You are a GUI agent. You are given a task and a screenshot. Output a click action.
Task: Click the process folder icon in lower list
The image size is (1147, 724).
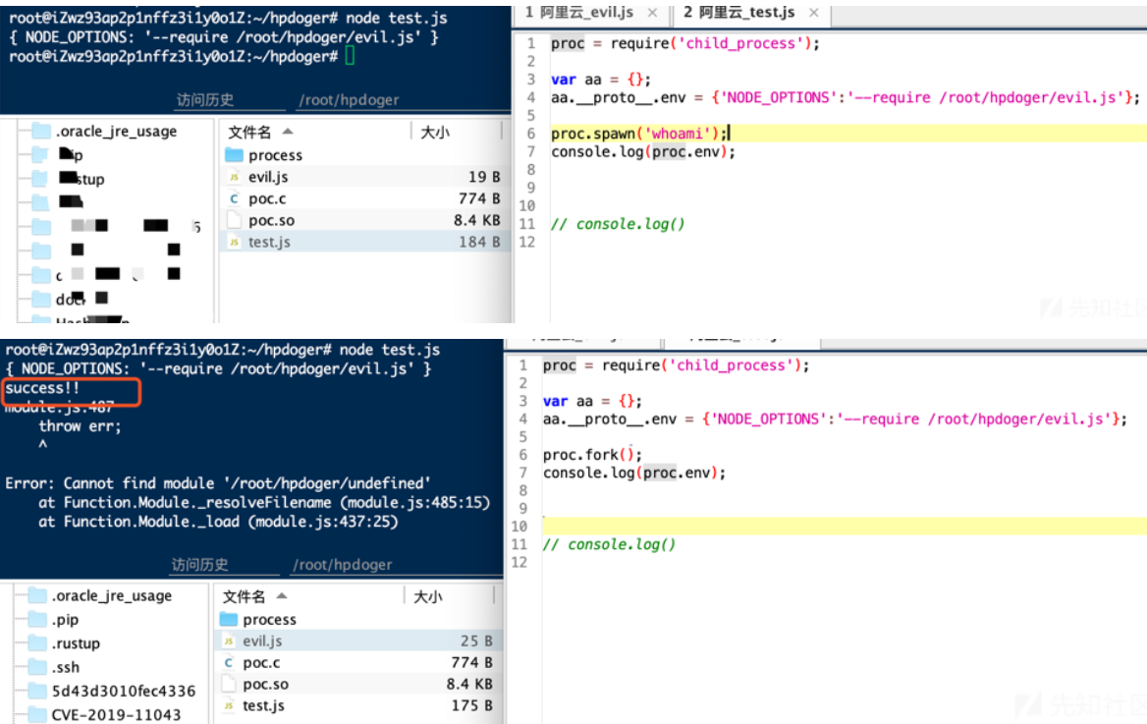pos(228,619)
